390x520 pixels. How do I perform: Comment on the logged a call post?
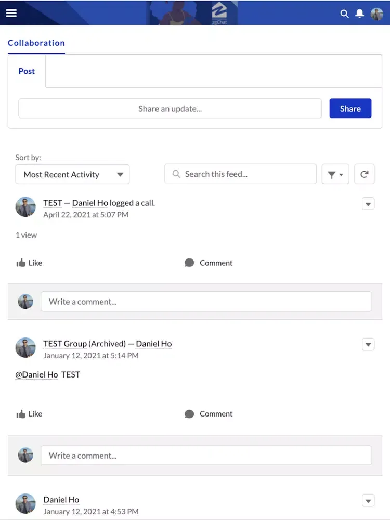coord(209,263)
